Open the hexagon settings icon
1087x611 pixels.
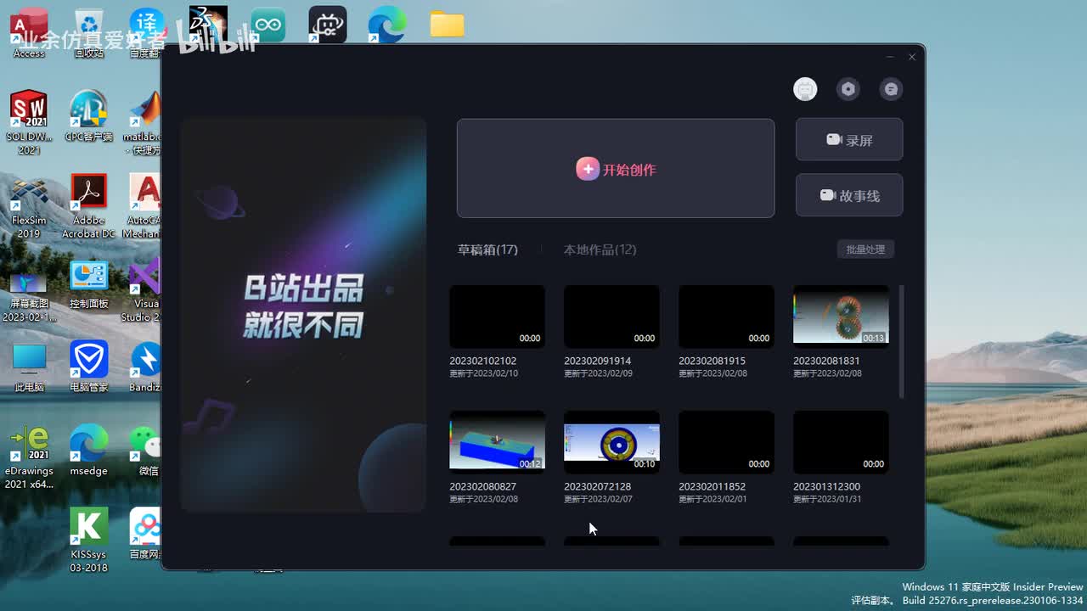(x=848, y=89)
